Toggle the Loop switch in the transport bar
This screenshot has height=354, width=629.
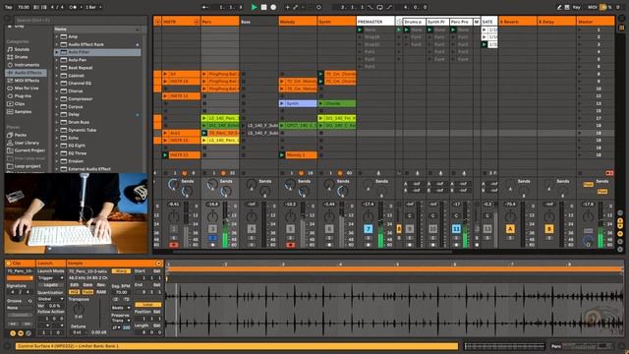pyautogui.click(x=379, y=7)
